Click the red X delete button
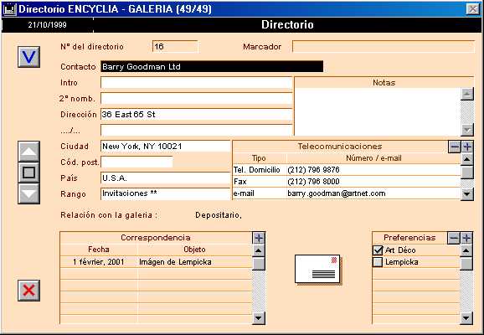The width and height of the screenshot is (484, 335). tap(28, 291)
